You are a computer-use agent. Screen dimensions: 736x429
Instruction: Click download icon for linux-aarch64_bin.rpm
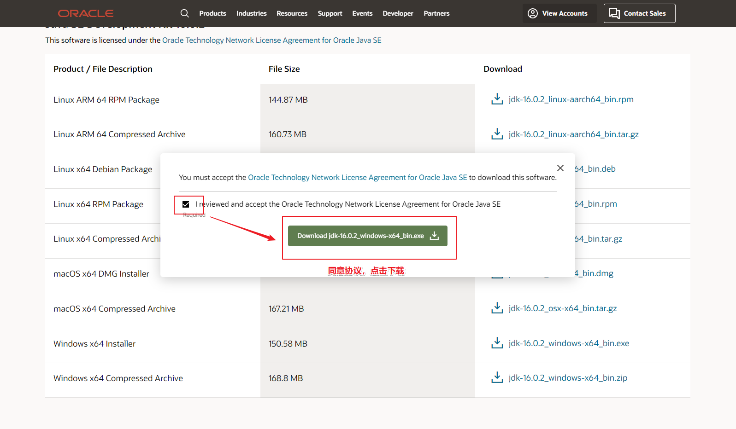pyautogui.click(x=497, y=99)
